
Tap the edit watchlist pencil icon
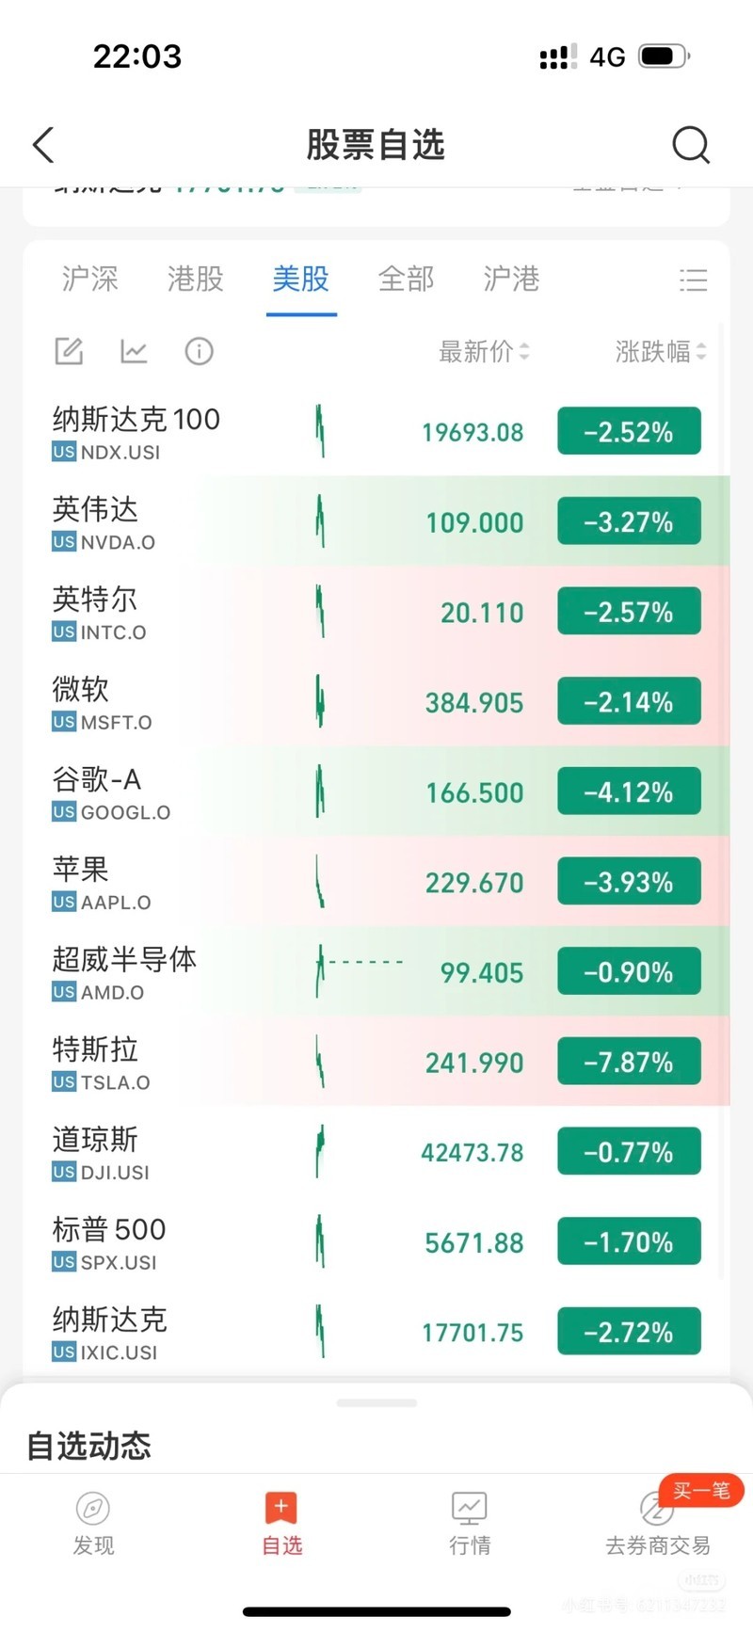click(69, 351)
